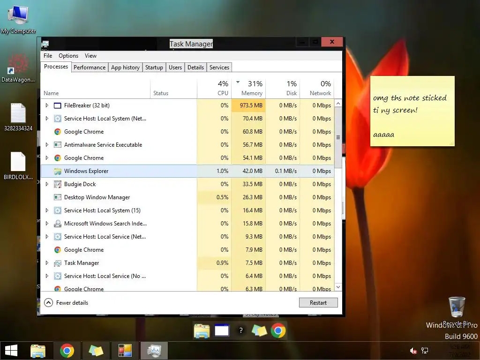
Task: Select the 973.5 MB memory cell
Action: point(248,105)
